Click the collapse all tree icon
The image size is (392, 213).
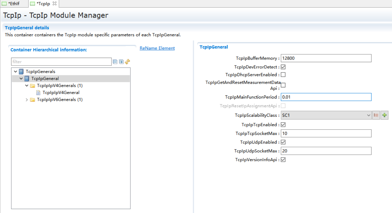coord(115,62)
